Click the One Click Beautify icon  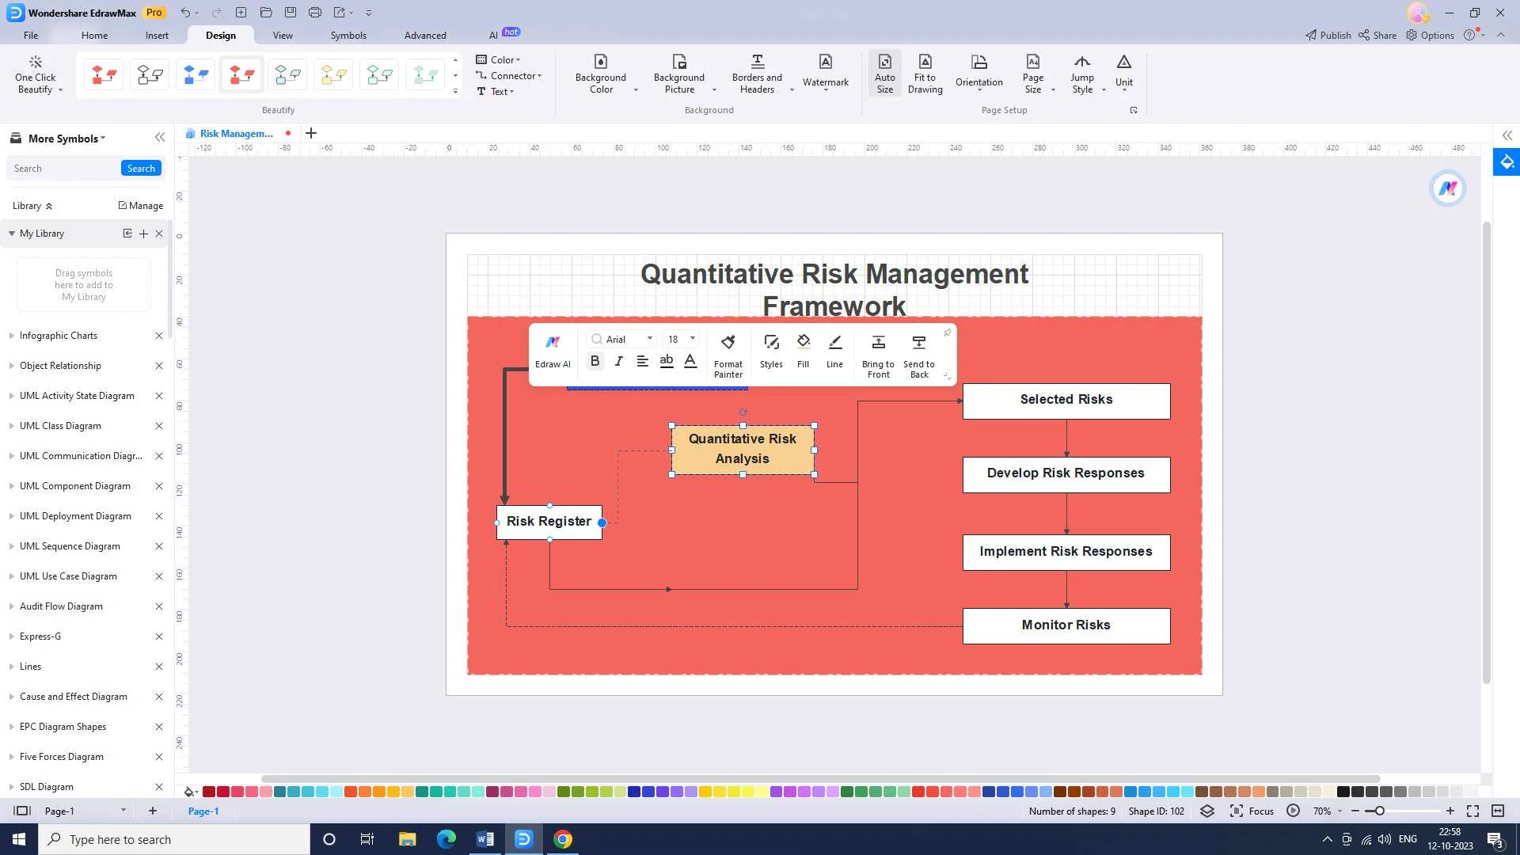point(35,73)
